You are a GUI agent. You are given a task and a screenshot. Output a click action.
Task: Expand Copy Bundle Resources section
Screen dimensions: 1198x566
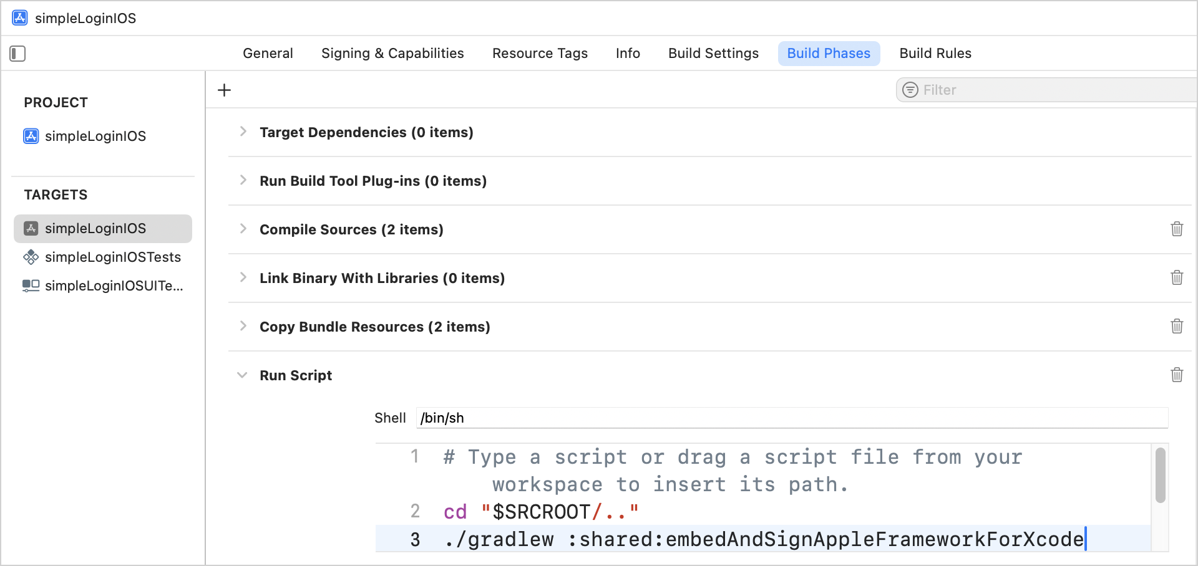[243, 326]
